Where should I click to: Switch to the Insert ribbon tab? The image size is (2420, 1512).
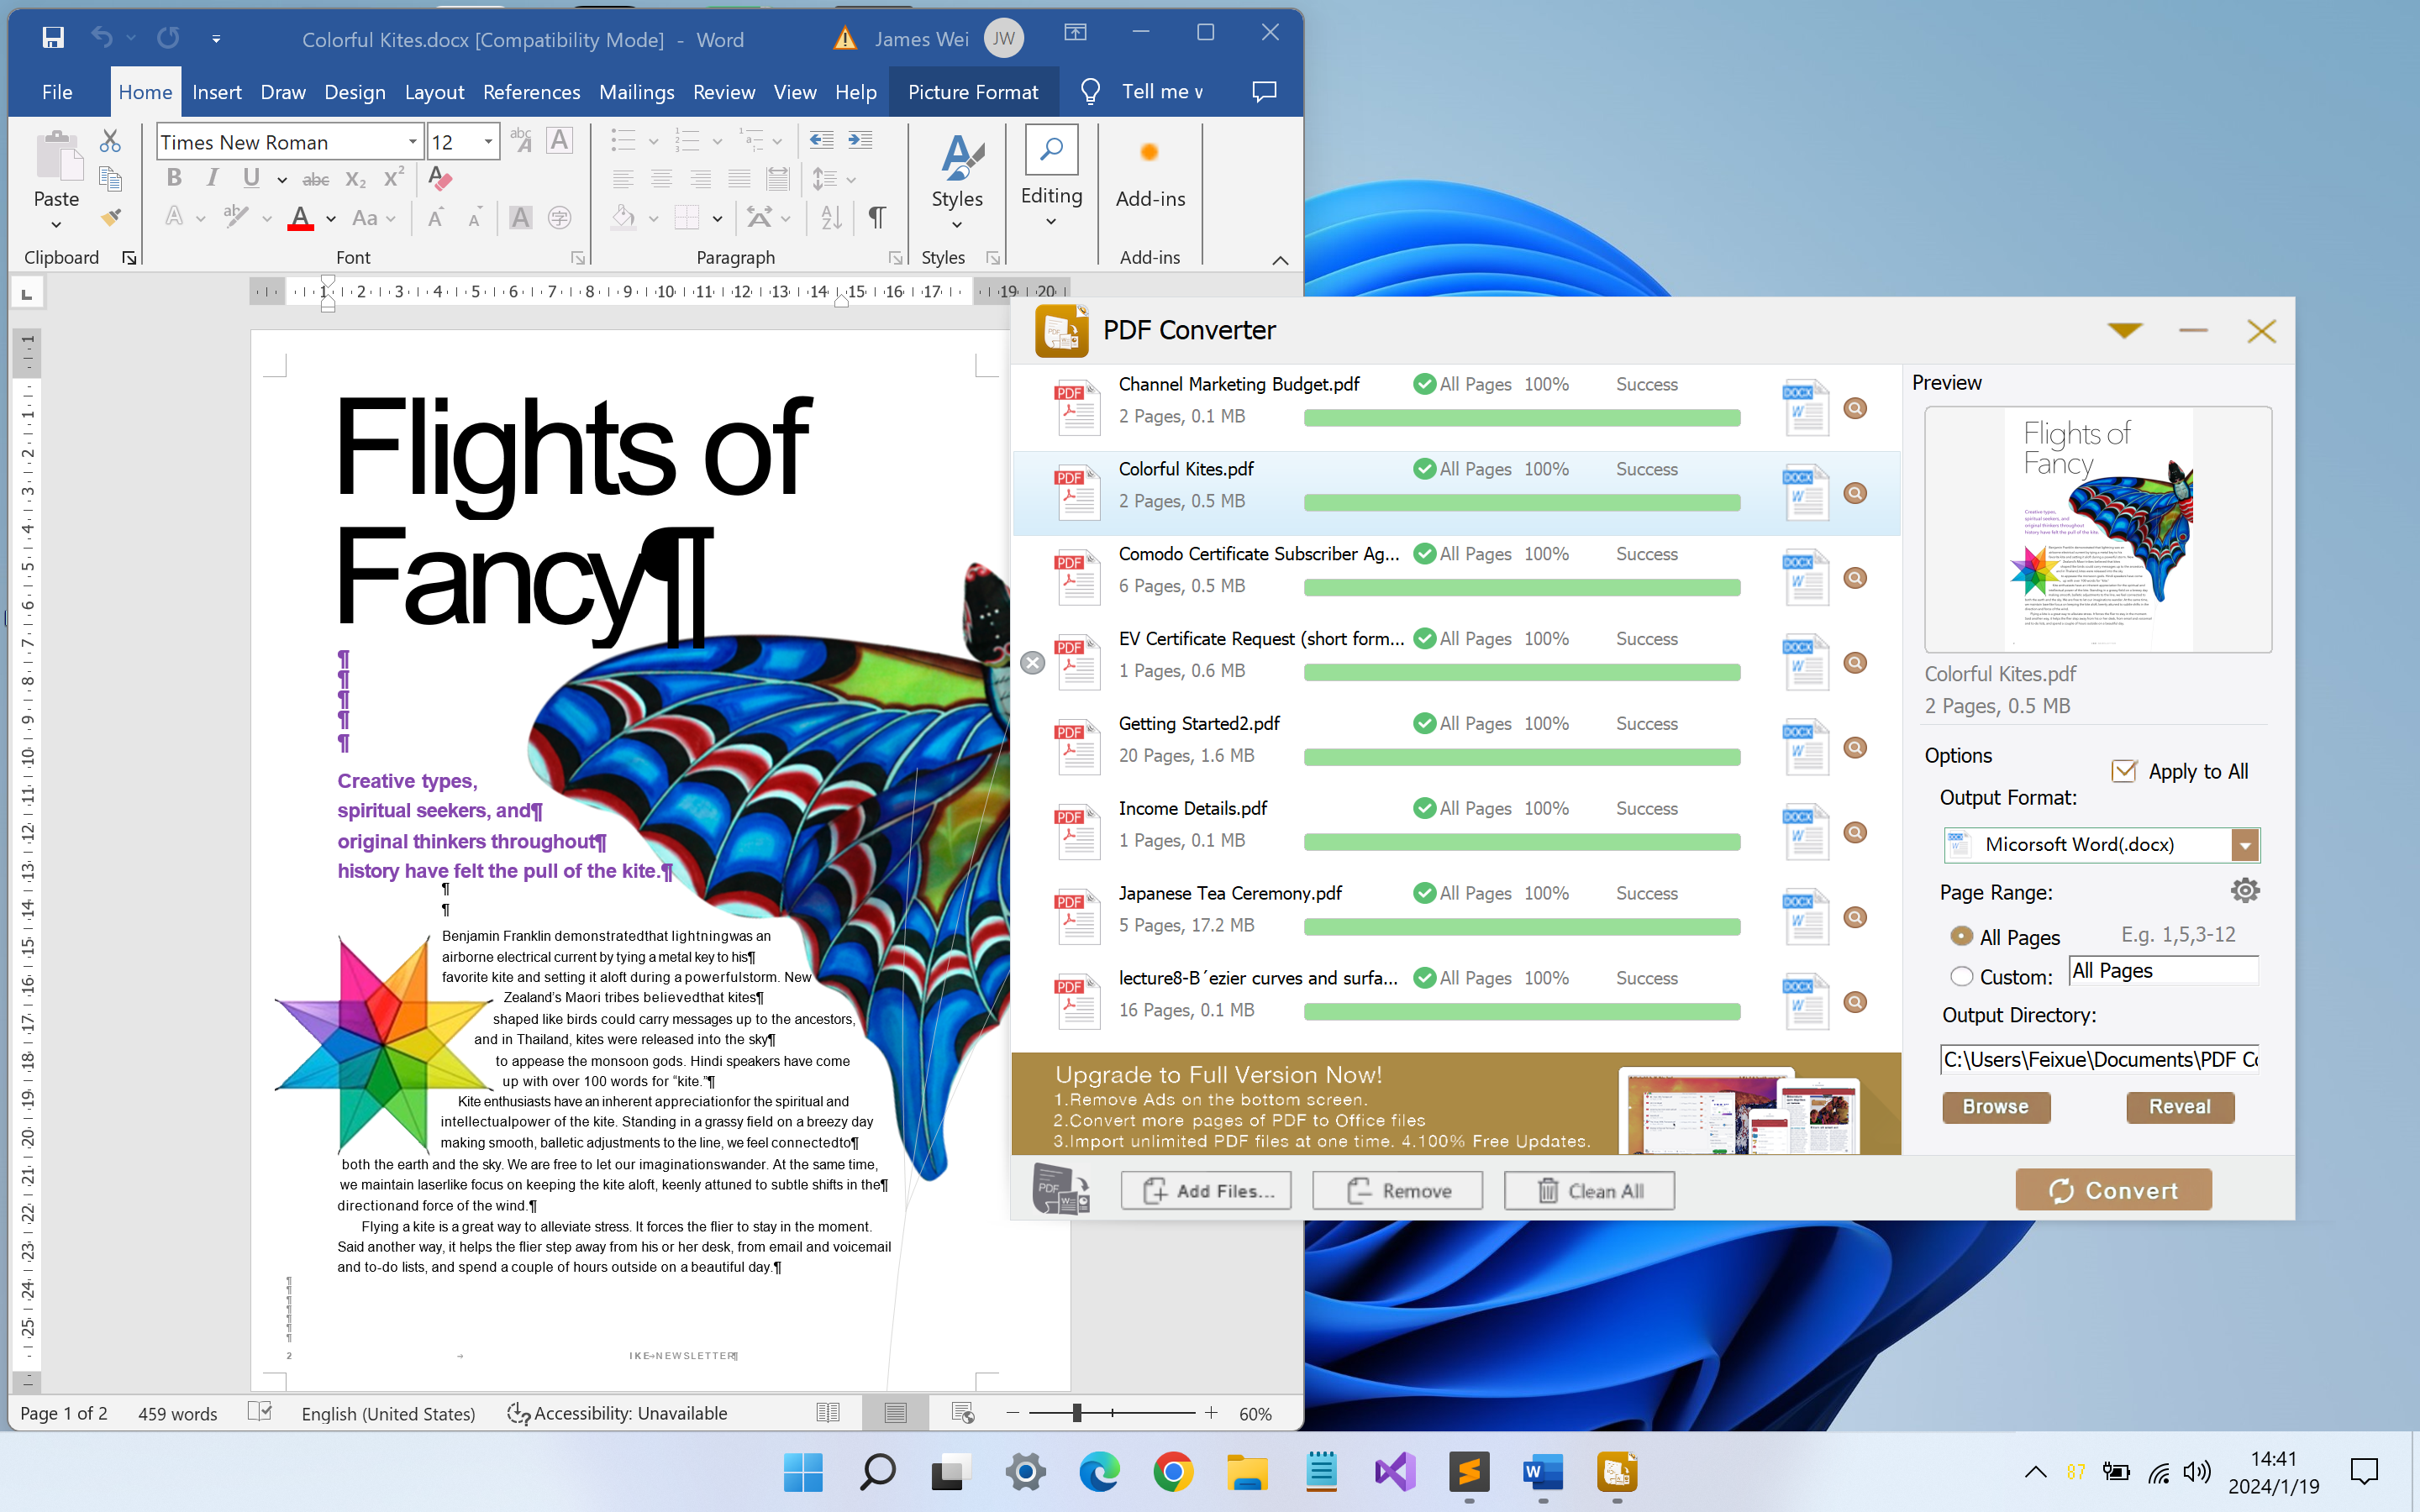(x=217, y=92)
